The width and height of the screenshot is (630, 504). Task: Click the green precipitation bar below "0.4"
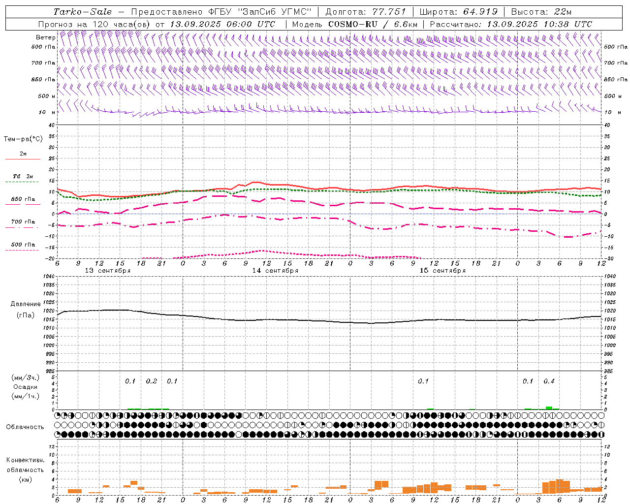pyautogui.click(x=549, y=408)
